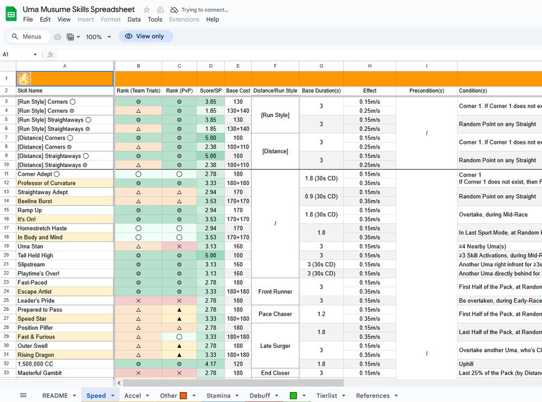Click the X icon in Leader's Pride Team Trials

pyautogui.click(x=138, y=301)
